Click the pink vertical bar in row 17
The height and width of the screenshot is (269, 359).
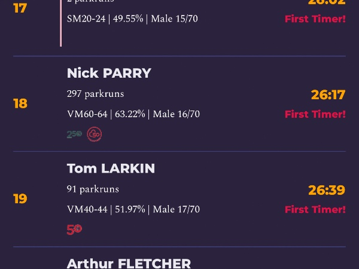point(60,23)
